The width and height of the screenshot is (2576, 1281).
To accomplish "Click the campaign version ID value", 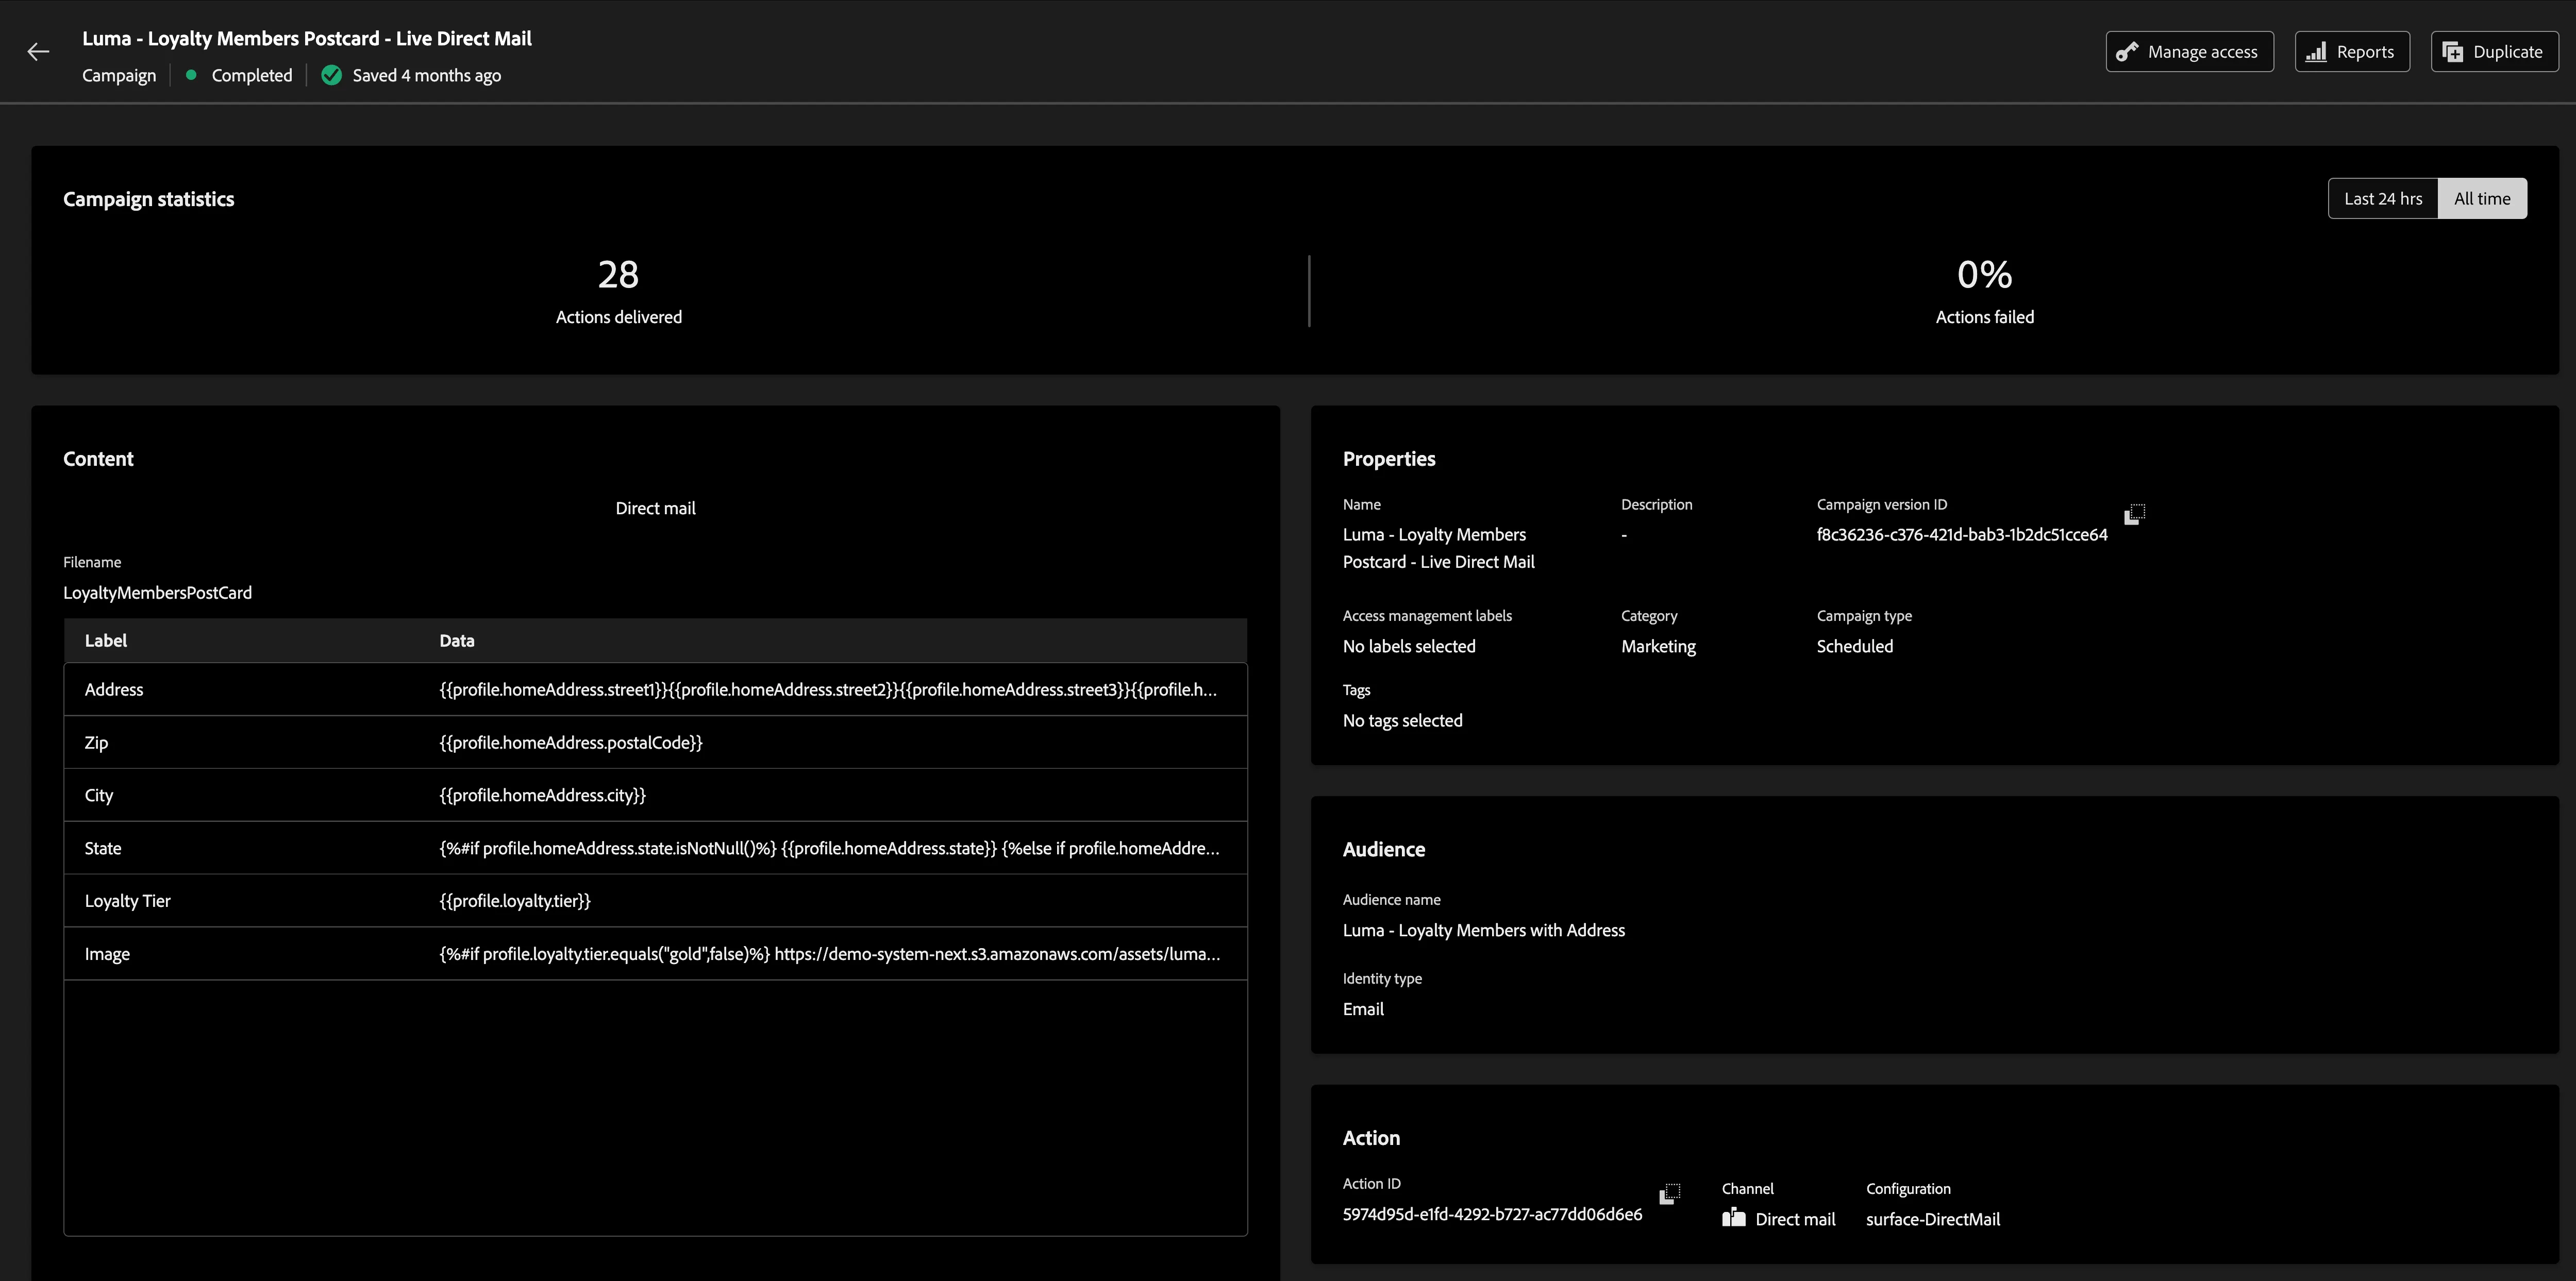I will [1962, 534].
